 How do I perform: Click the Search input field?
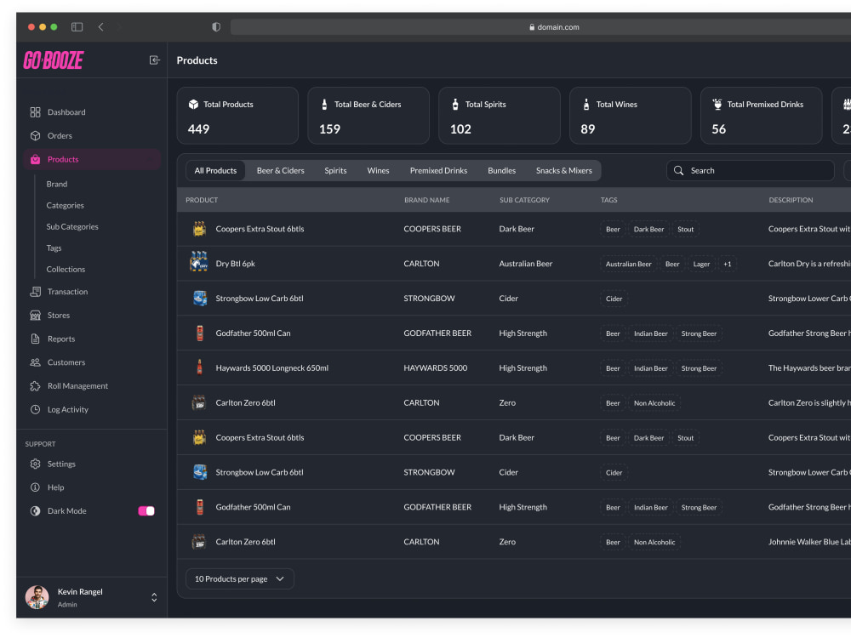(x=750, y=170)
